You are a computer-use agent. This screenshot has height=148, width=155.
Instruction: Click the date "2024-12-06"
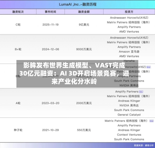(51, 49)
